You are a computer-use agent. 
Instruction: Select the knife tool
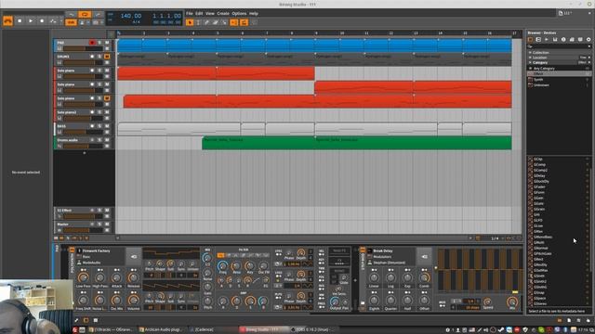pyautogui.click(x=224, y=22)
